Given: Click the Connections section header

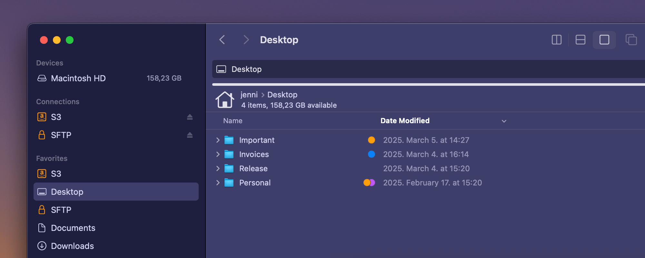Looking at the screenshot, I should [58, 102].
